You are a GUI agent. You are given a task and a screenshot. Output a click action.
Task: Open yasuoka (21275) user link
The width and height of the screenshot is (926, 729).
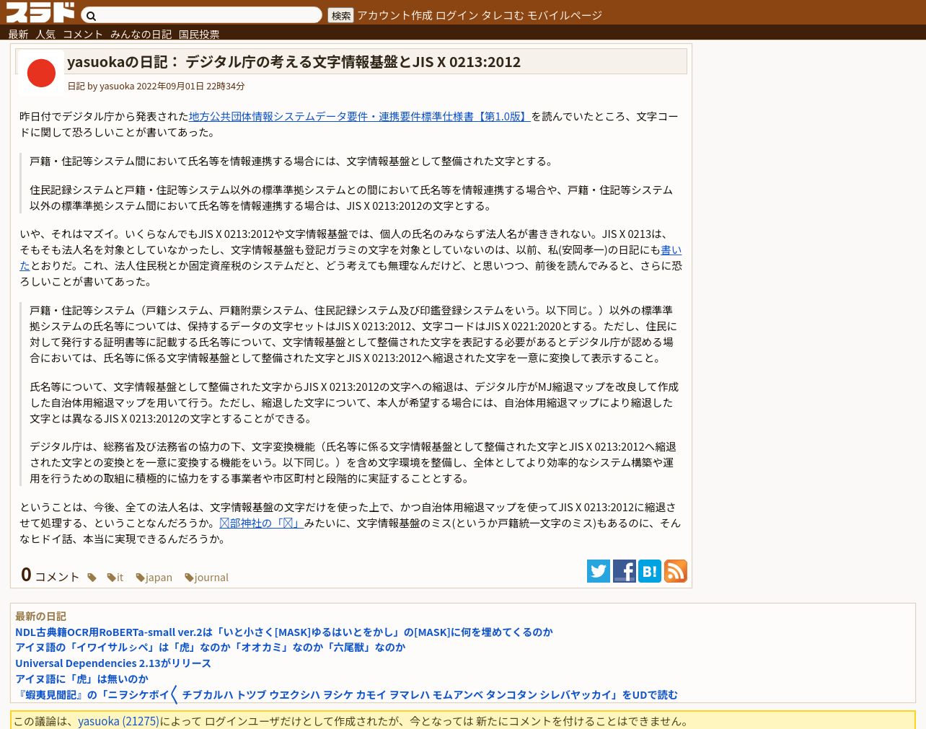[118, 721]
